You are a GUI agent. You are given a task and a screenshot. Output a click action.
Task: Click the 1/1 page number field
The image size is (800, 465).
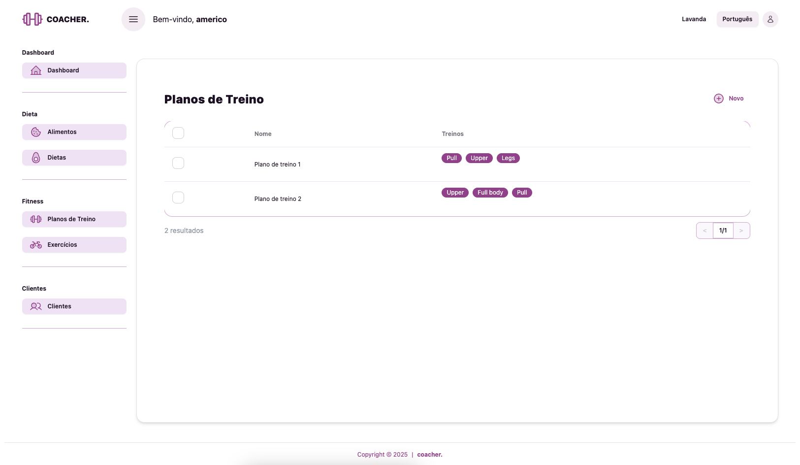(723, 231)
